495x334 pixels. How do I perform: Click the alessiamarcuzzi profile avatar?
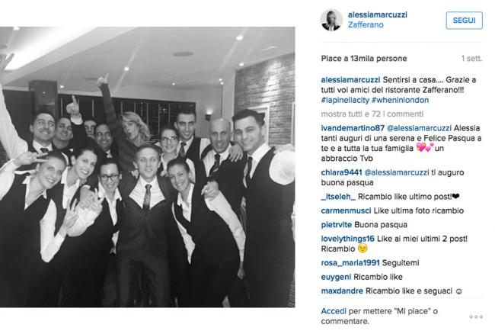pos(331,21)
